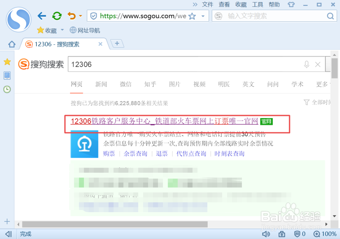Expand the 更多 categories dropdown
340x239 pixels.
[323, 84]
